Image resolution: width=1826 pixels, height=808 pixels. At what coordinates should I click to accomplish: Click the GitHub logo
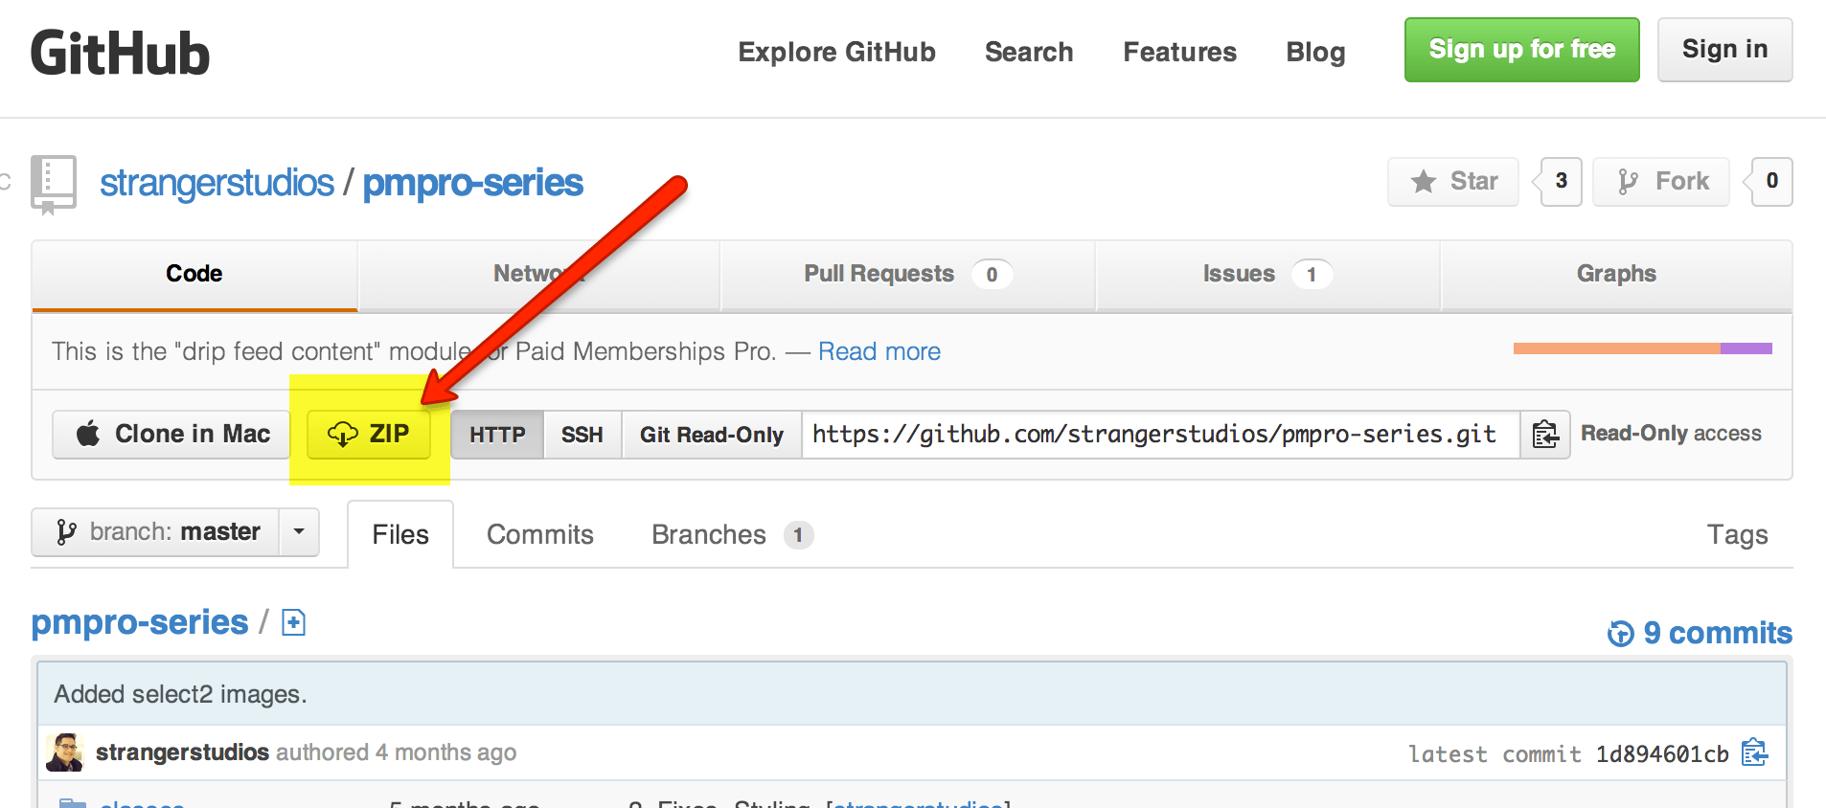(120, 53)
